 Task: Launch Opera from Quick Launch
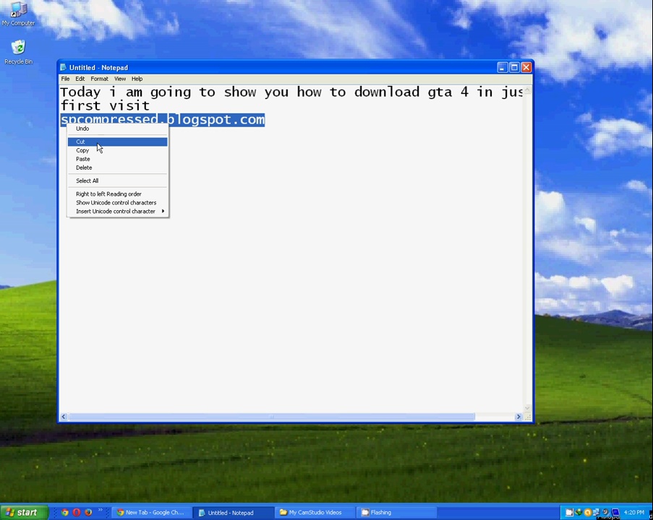[x=77, y=513]
